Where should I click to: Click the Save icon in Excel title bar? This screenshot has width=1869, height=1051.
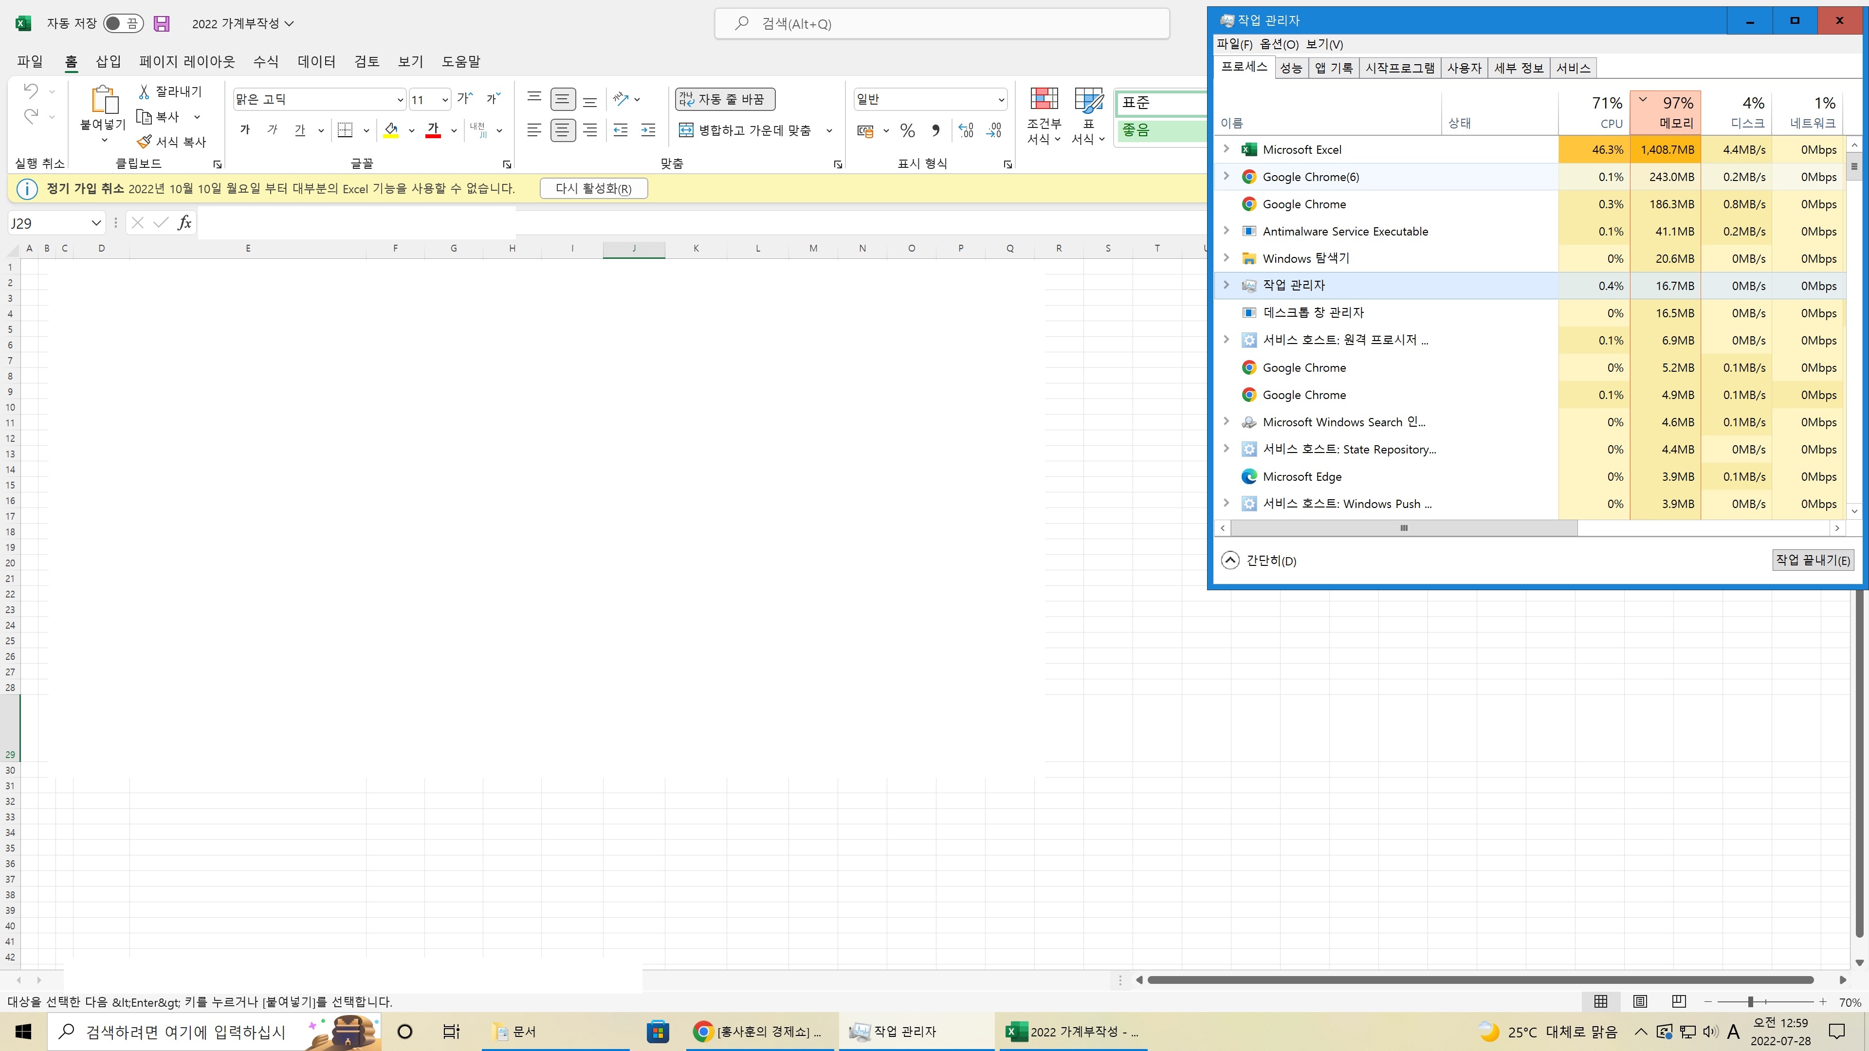pyautogui.click(x=162, y=23)
